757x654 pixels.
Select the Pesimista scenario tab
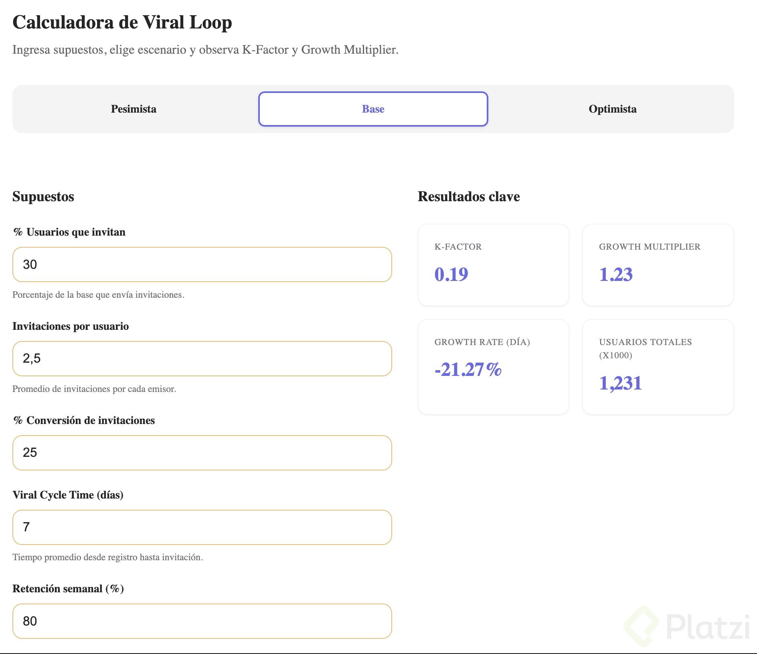(x=134, y=109)
